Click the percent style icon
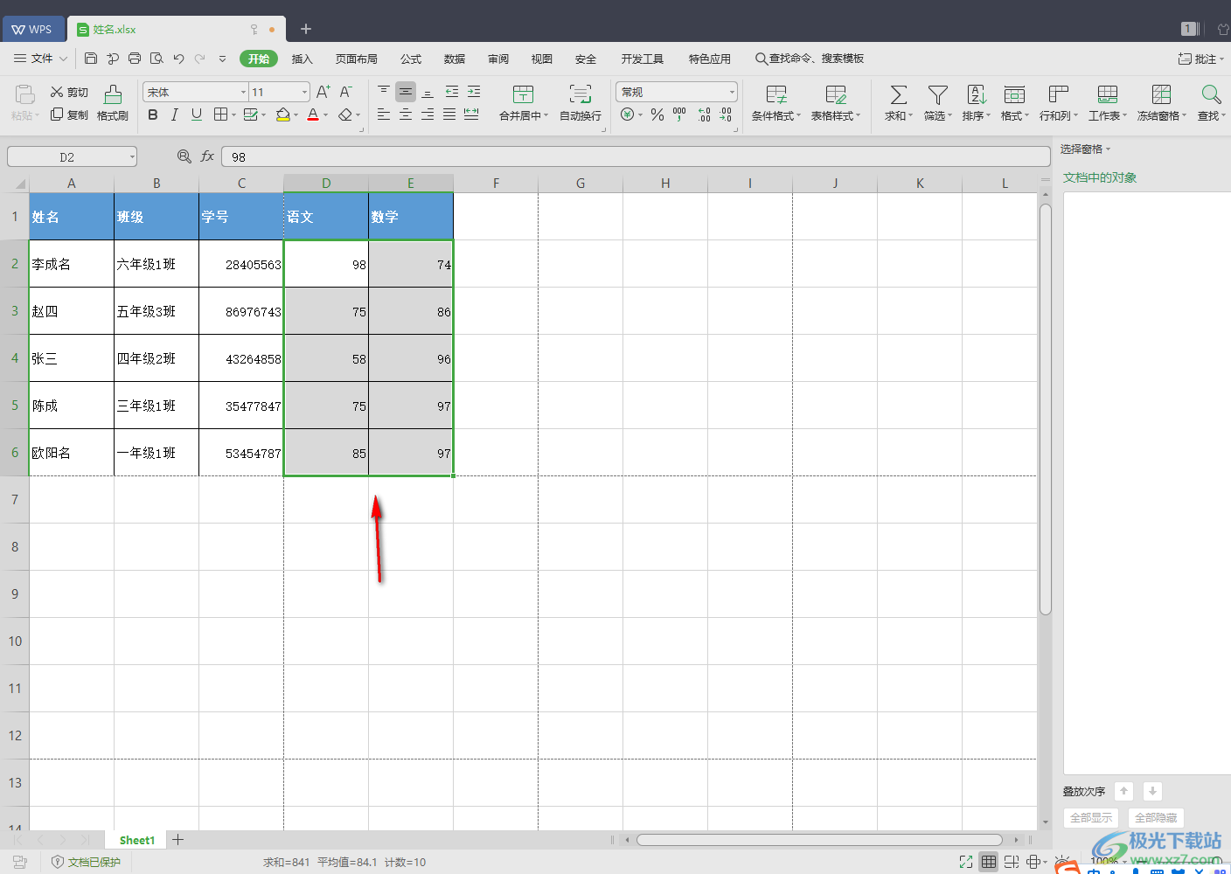The width and height of the screenshot is (1231, 874). (657, 114)
